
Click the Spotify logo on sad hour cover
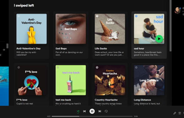click(x=136, y=16)
